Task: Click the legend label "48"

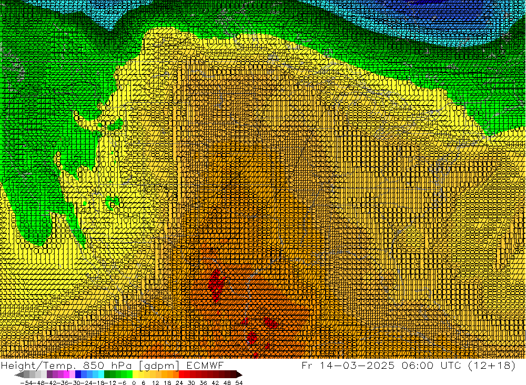Action: [x=227, y=383]
